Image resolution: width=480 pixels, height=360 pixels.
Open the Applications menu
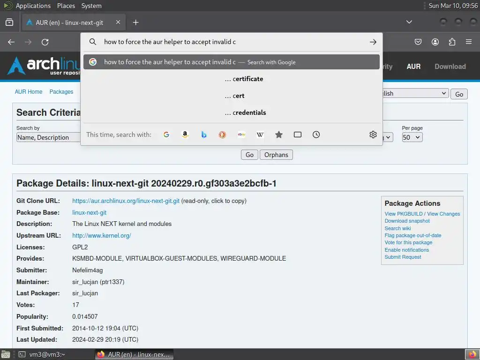tap(33, 6)
